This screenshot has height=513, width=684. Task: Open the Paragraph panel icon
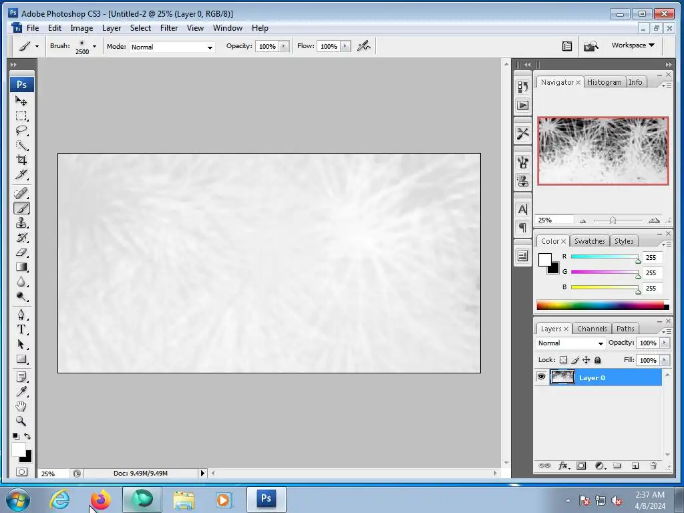[522, 228]
